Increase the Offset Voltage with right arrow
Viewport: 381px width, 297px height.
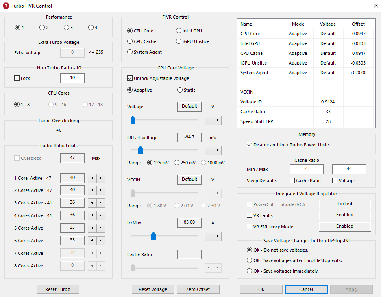click(x=218, y=151)
